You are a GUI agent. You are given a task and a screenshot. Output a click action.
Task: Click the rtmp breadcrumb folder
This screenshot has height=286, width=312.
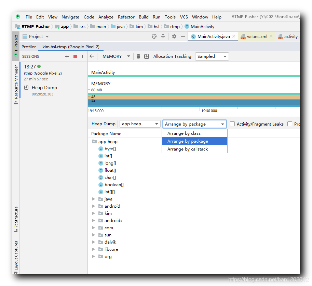[172, 26]
